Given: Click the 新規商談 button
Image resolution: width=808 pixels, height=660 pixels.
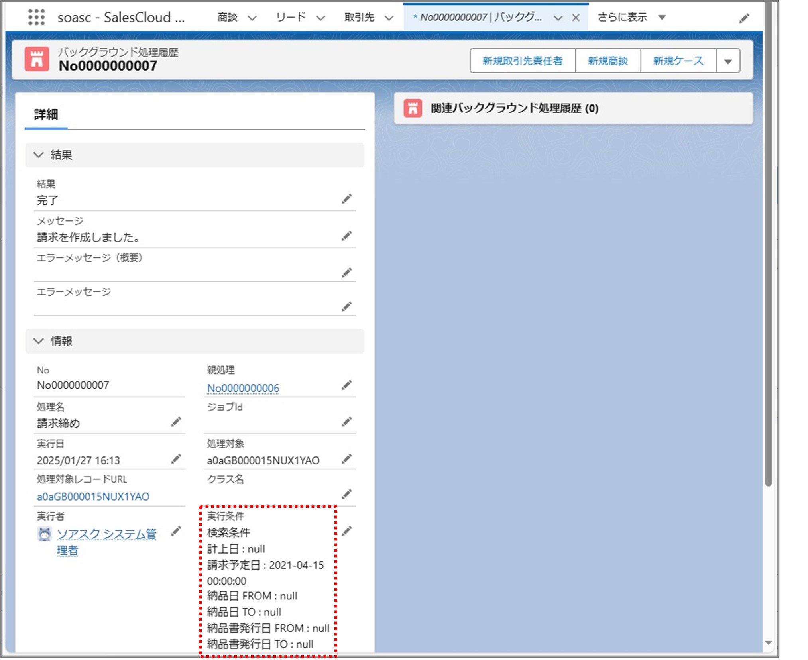Looking at the screenshot, I should click(x=608, y=61).
